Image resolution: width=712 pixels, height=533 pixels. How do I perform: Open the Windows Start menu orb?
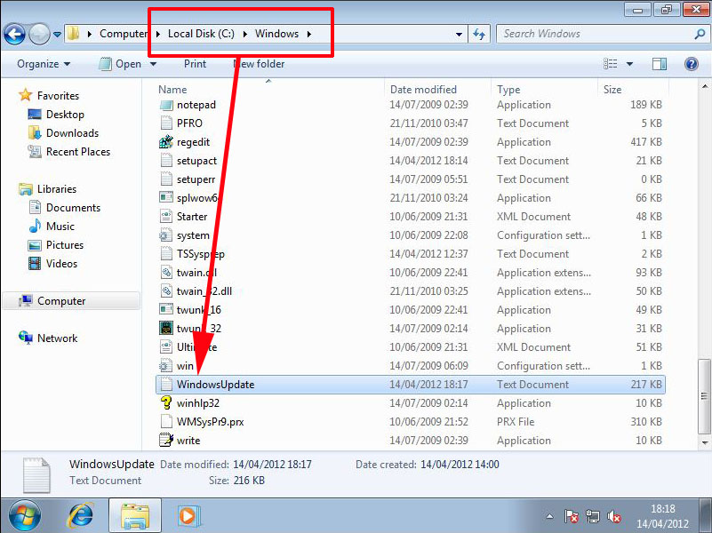point(24,516)
